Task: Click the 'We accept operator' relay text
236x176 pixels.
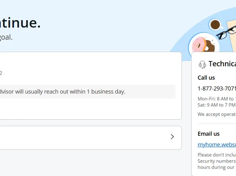Action: (x=217, y=114)
